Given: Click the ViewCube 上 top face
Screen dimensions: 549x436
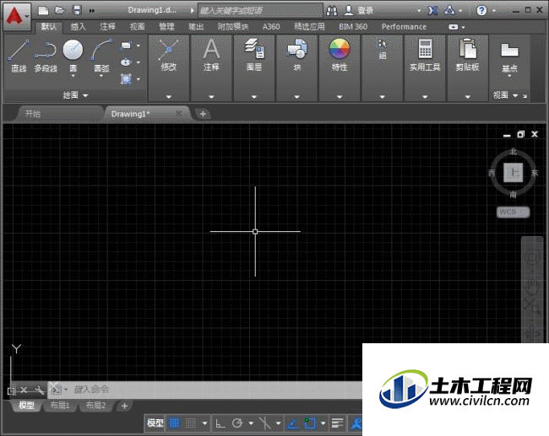Looking at the screenshot, I should coord(514,172).
